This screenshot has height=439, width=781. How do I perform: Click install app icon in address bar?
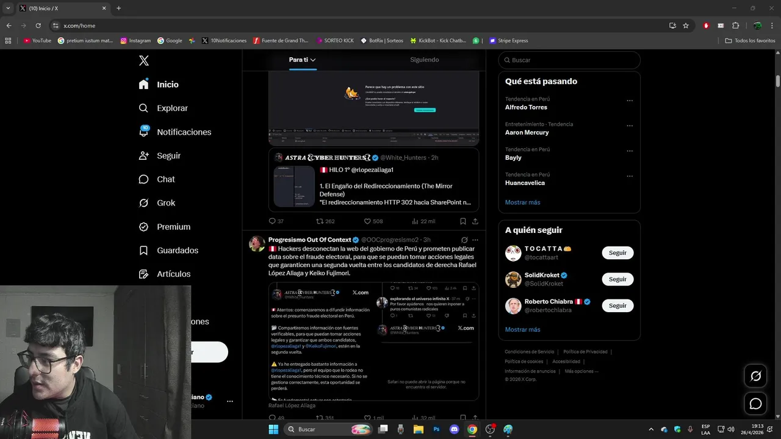(672, 26)
